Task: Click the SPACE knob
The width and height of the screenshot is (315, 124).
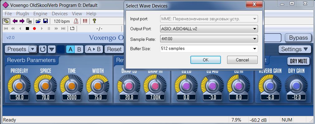Action: [45, 86]
